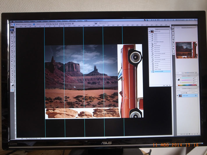Set history brush source for 'Rectangle de sélection'
Image resolution: width=207 pixels, height=155 pixels.
(150, 42)
